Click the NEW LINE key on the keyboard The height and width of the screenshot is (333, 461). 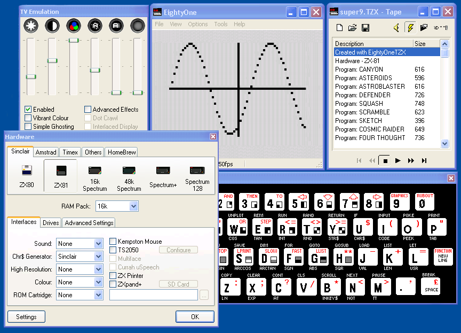click(443, 257)
